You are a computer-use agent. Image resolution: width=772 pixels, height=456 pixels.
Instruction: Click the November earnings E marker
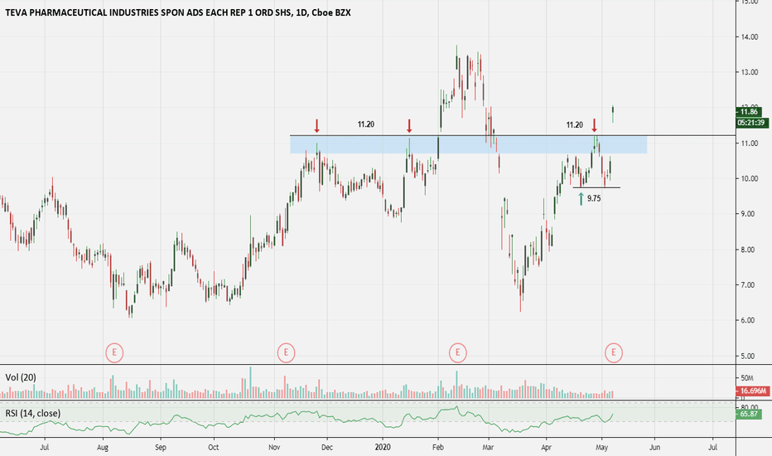tap(286, 352)
